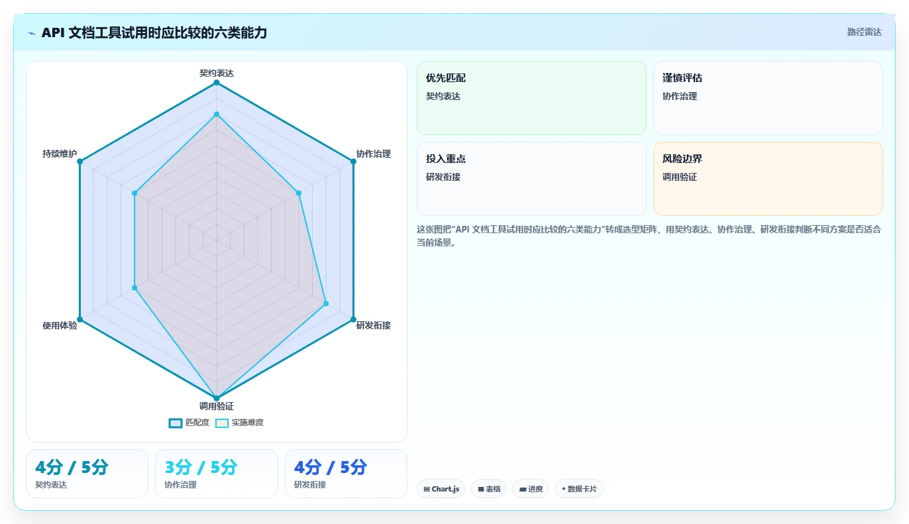
Task: Click the 实施难度 point on 契约表达 axis
Action: coord(217,114)
